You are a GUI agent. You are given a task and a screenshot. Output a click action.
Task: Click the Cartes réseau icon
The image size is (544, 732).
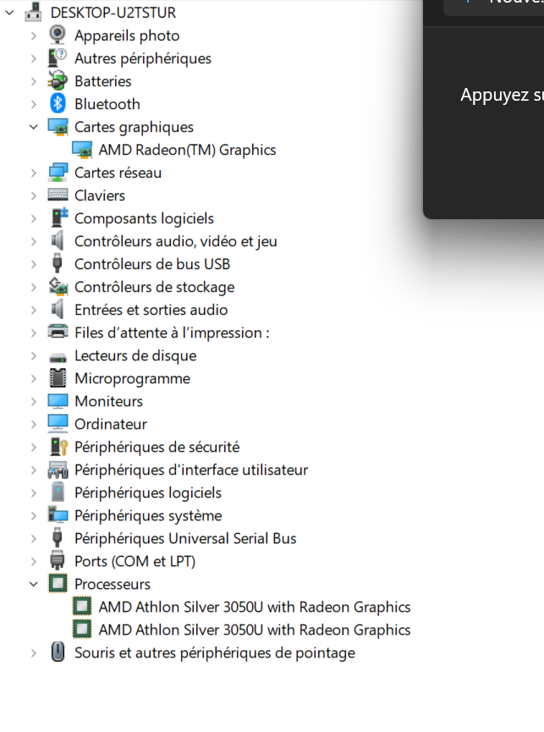tap(58, 173)
